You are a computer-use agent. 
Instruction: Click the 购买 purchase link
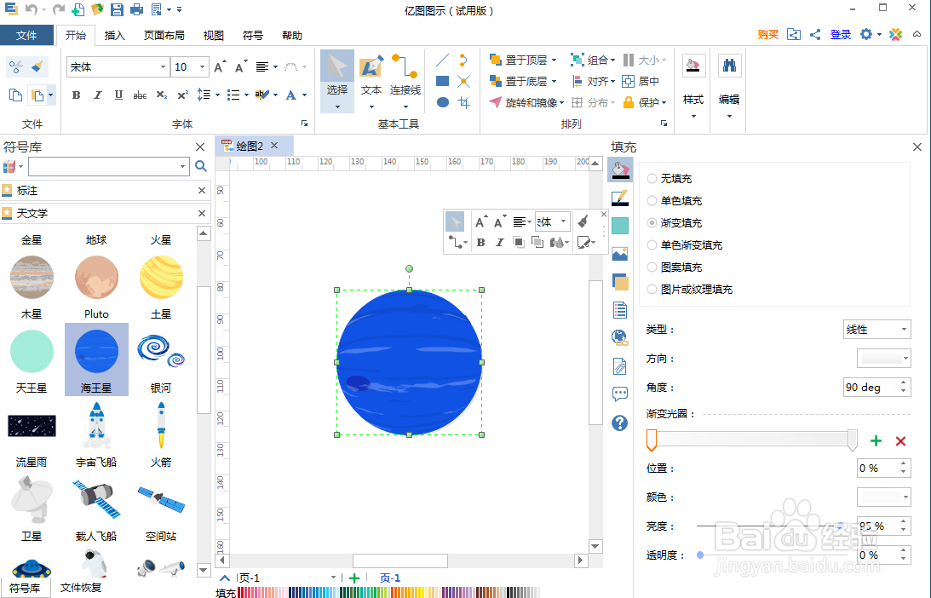pos(767,34)
